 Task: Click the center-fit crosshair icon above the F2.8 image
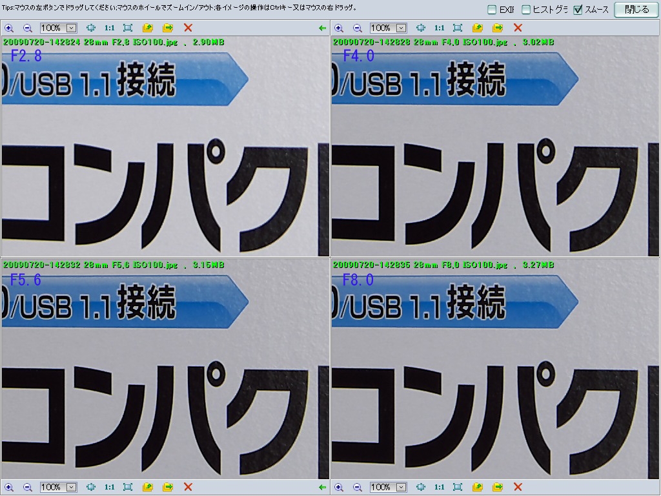coord(90,28)
